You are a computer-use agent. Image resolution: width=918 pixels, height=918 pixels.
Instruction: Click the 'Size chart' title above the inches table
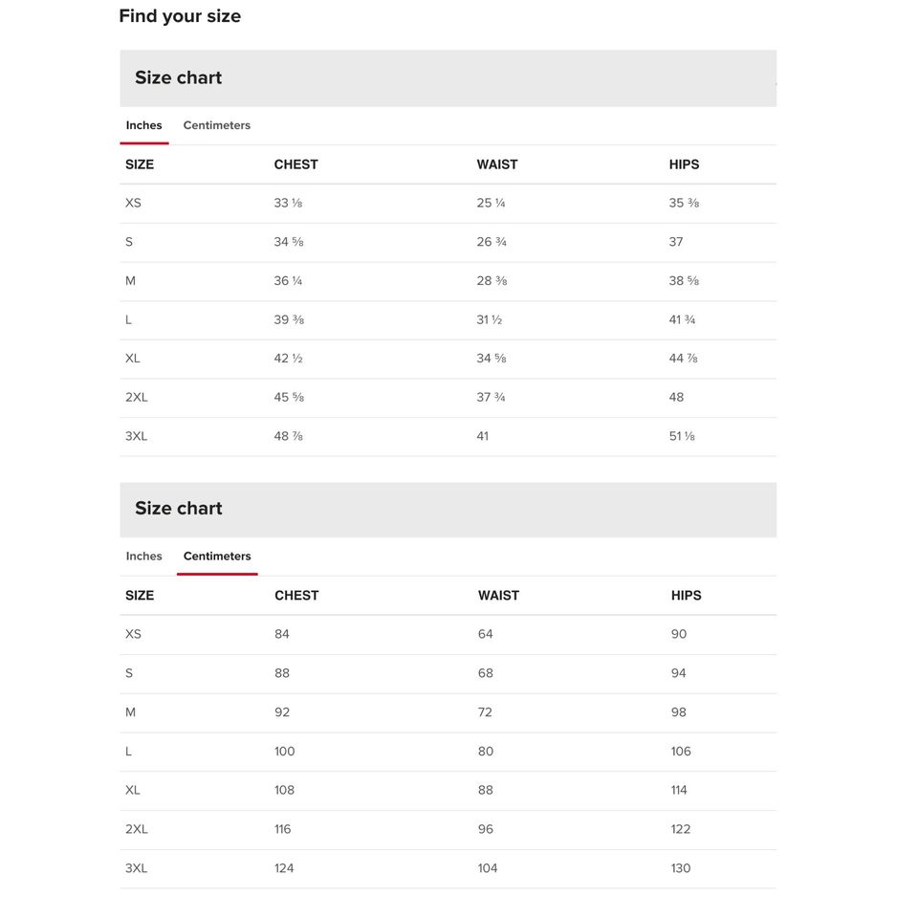click(x=178, y=78)
